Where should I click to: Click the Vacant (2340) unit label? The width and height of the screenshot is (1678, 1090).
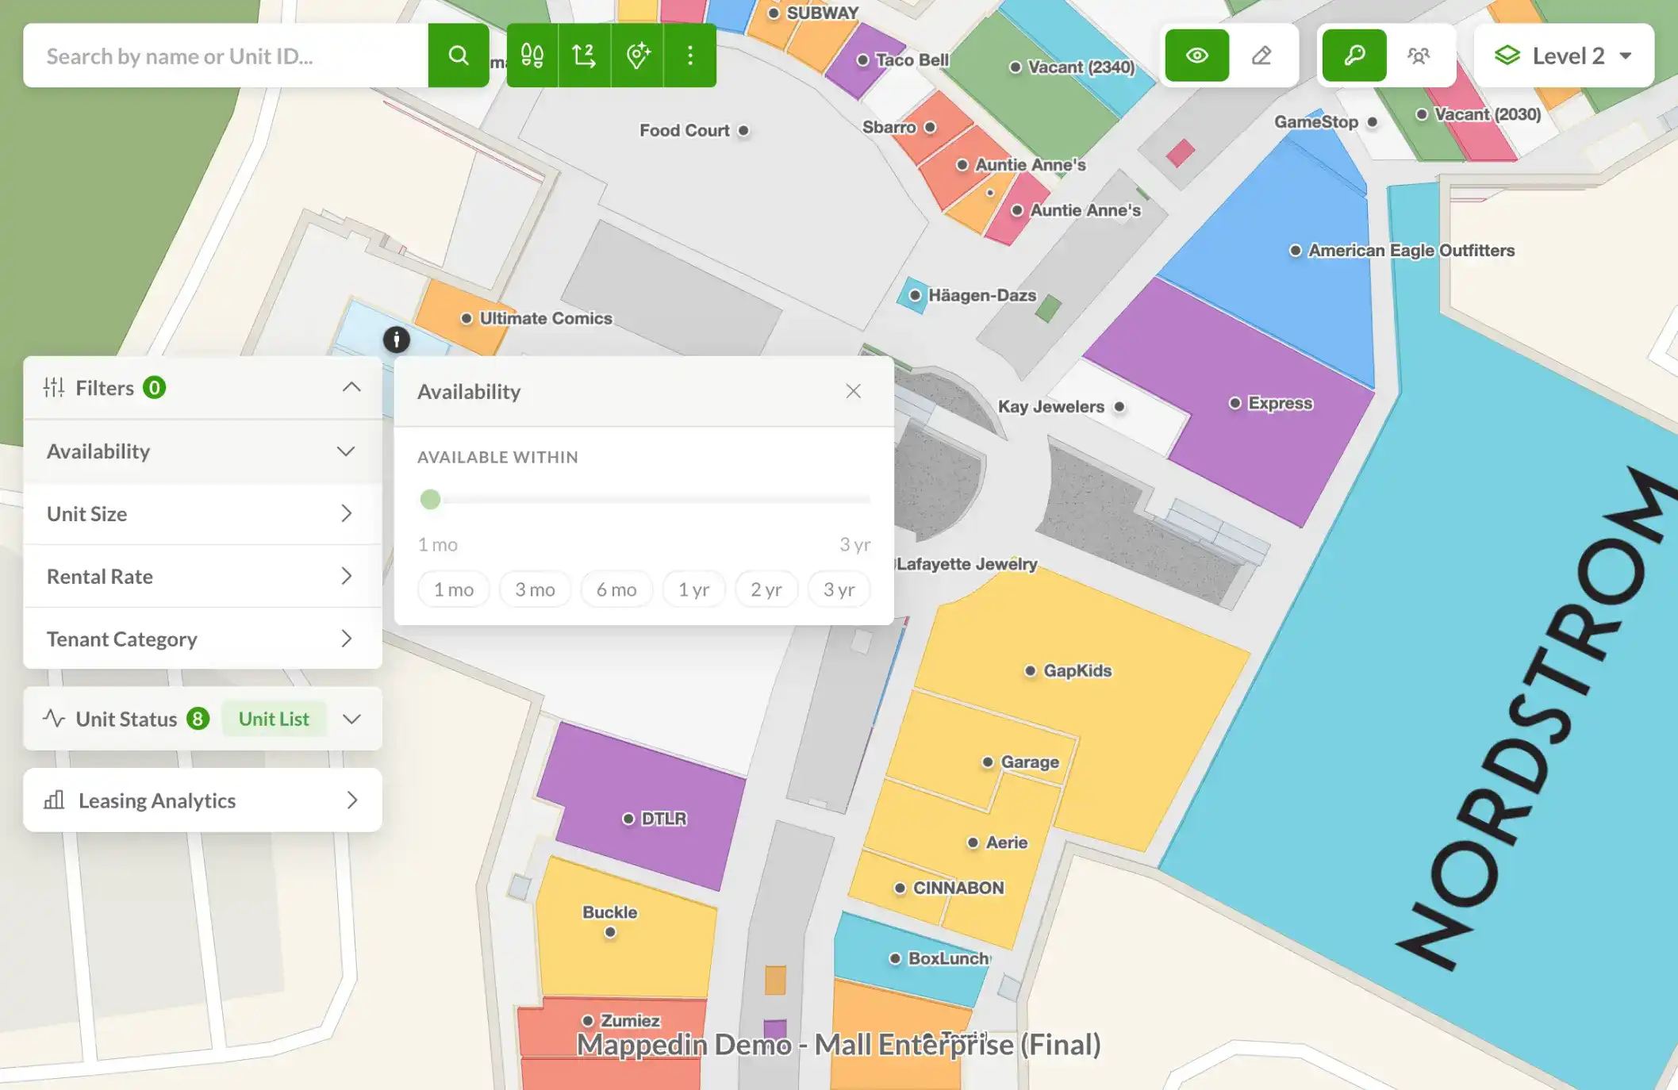pos(1081,67)
